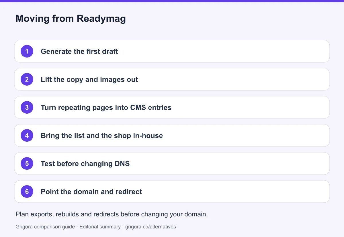This screenshot has height=237, width=344.
Task: Select the 'Generate the first draft' step
Action: 172,51
